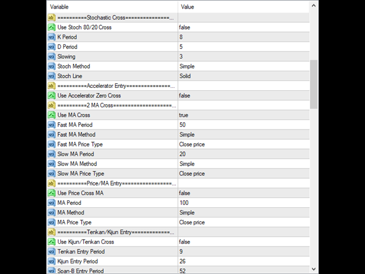The width and height of the screenshot is (365, 274).
Task: Toggle Use Stoch 80/20 Cross false value
Action: click(184, 27)
